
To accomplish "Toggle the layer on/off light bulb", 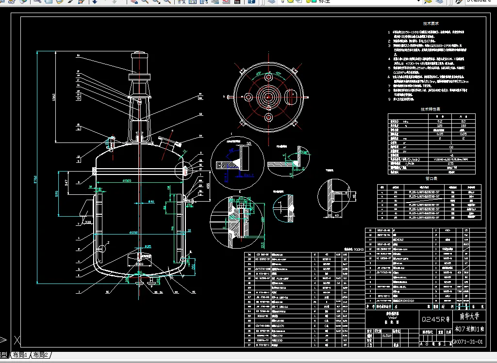I will point(282,1).
